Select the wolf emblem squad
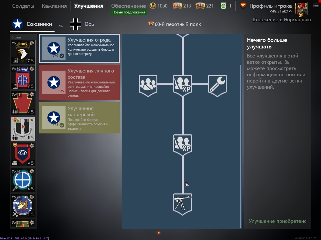321x240 pixels. [x=23, y=206]
